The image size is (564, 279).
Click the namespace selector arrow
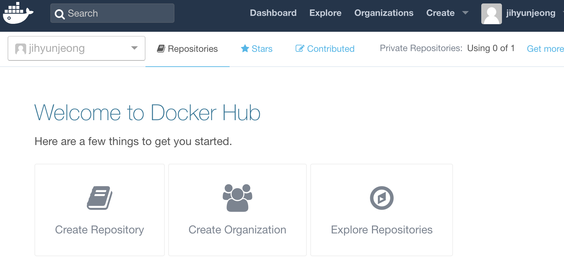pos(134,48)
